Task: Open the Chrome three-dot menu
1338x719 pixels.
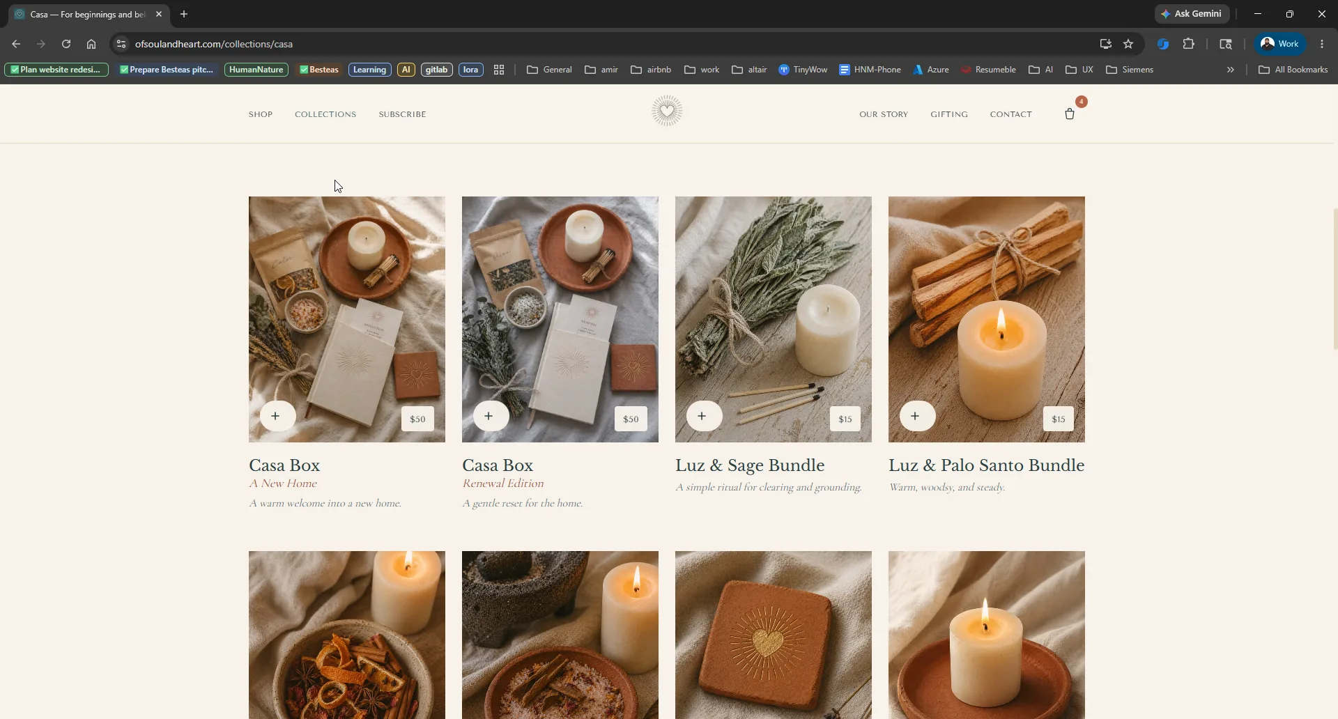Action: coord(1322,44)
